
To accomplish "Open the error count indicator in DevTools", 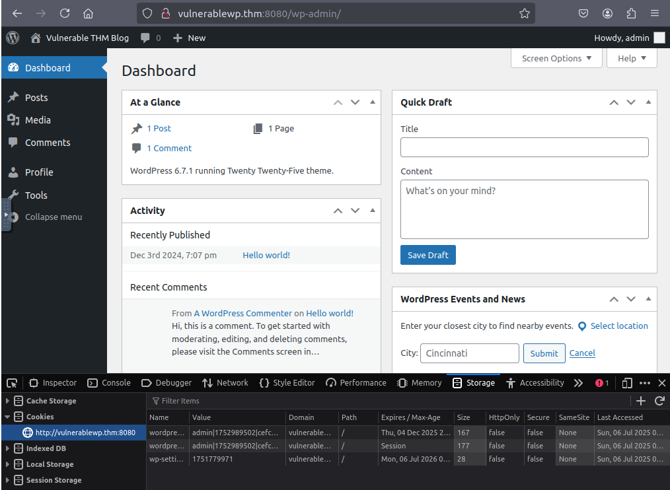I will tap(602, 383).
